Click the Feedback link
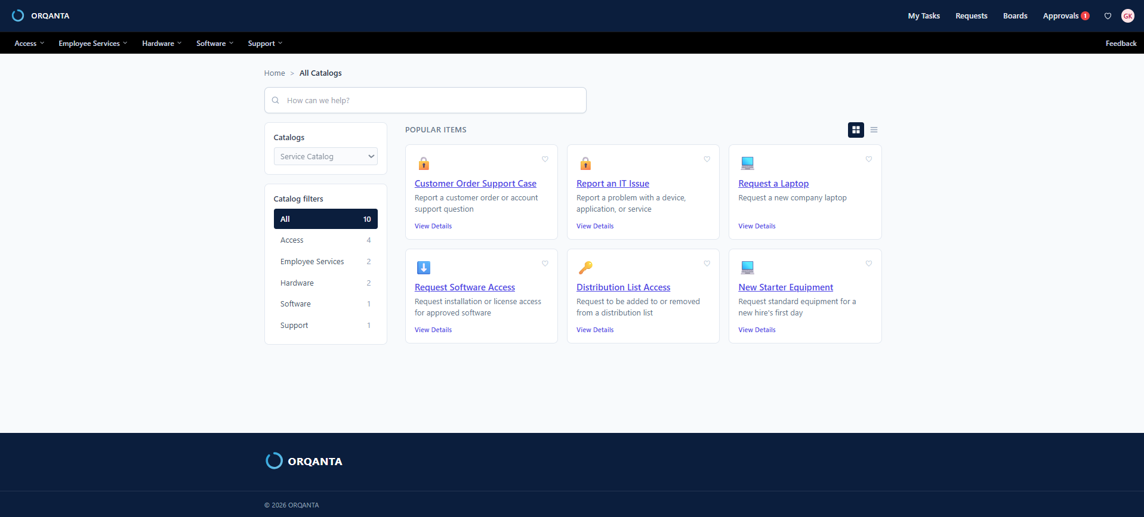Image resolution: width=1144 pixels, height=517 pixels. click(x=1121, y=44)
